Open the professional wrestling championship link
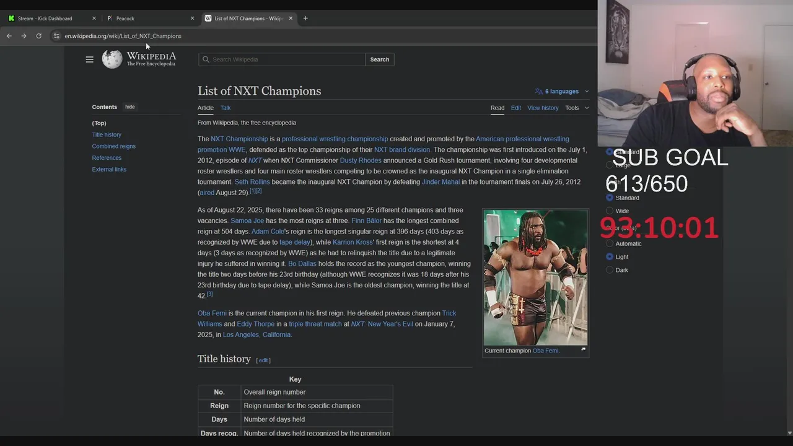Viewport: 793px width, 446px height. pyautogui.click(x=335, y=139)
